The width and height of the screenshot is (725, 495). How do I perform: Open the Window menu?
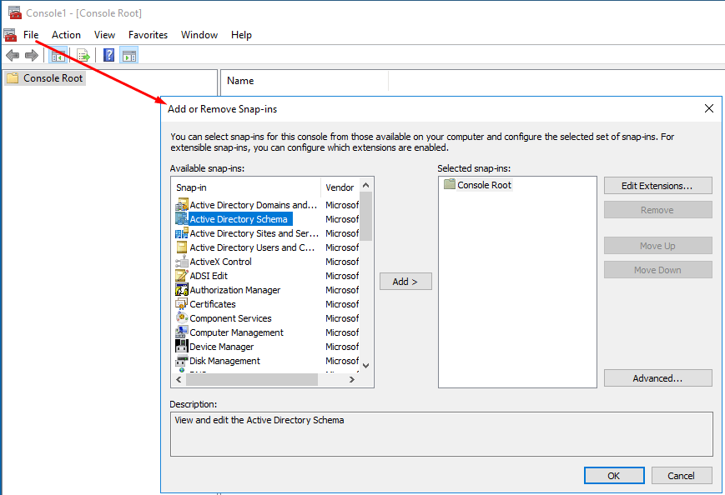point(199,35)
